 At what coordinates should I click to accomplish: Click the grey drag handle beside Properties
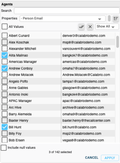pyautogui.click(x=109, y=18)
